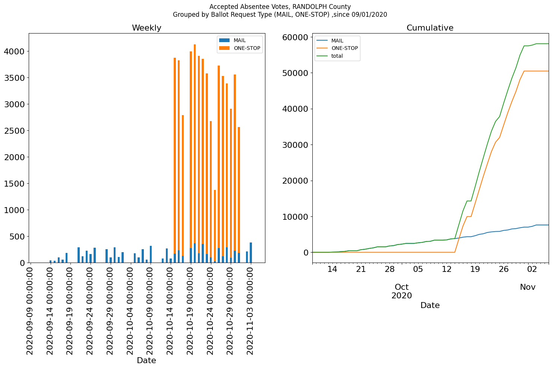Screen dimensions: 552x368
Task: Click the '2020' year label under 'Oct'
Action: (x=402, y=296)
